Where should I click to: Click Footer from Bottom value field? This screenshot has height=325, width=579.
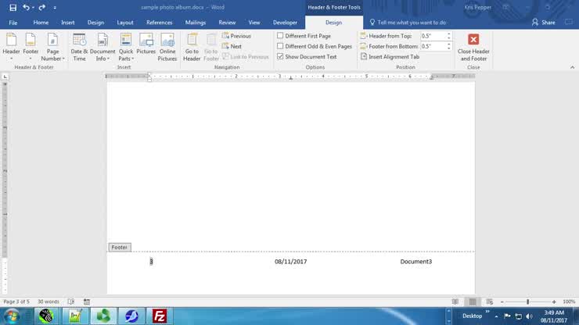click(433, 46)
